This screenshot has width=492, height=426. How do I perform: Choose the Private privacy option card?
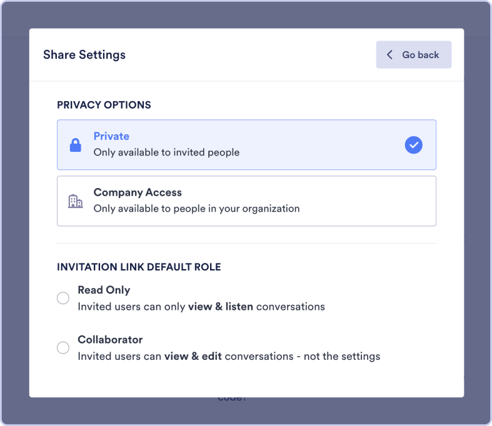(246, 145)
